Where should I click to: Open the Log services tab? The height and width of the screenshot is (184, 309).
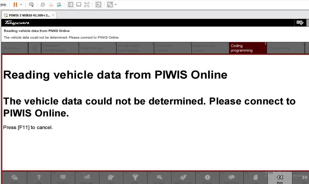pos(286,48)
